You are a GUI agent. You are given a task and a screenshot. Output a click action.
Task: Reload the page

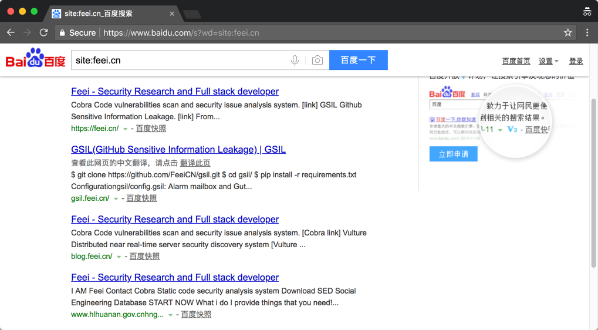click(43, 33)
